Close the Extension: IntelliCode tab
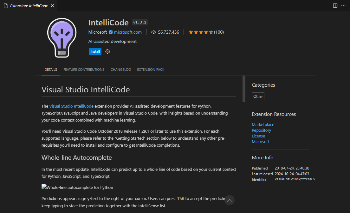 click(52, 6)
